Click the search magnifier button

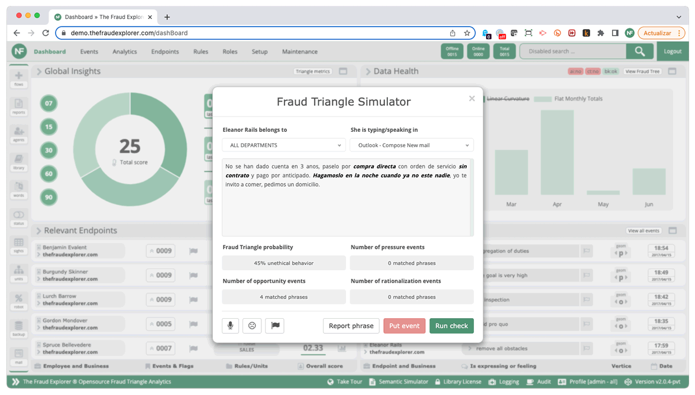coord(639,51)
